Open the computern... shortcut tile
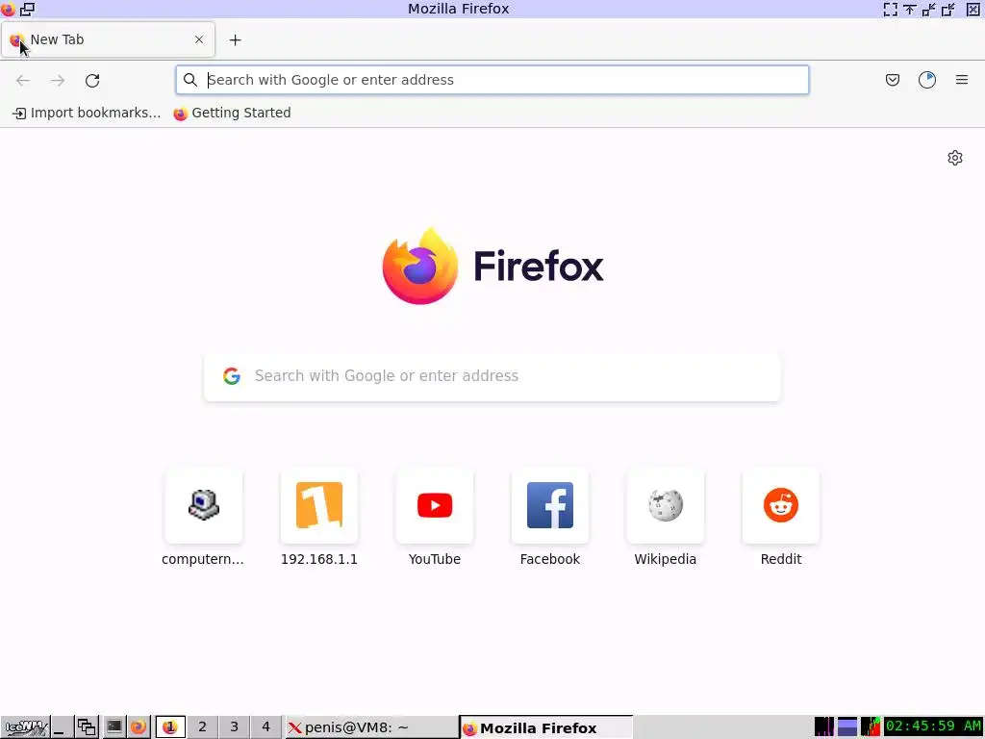Image resolution: width=985 pixels, height=739 pixels. [204, 505]
